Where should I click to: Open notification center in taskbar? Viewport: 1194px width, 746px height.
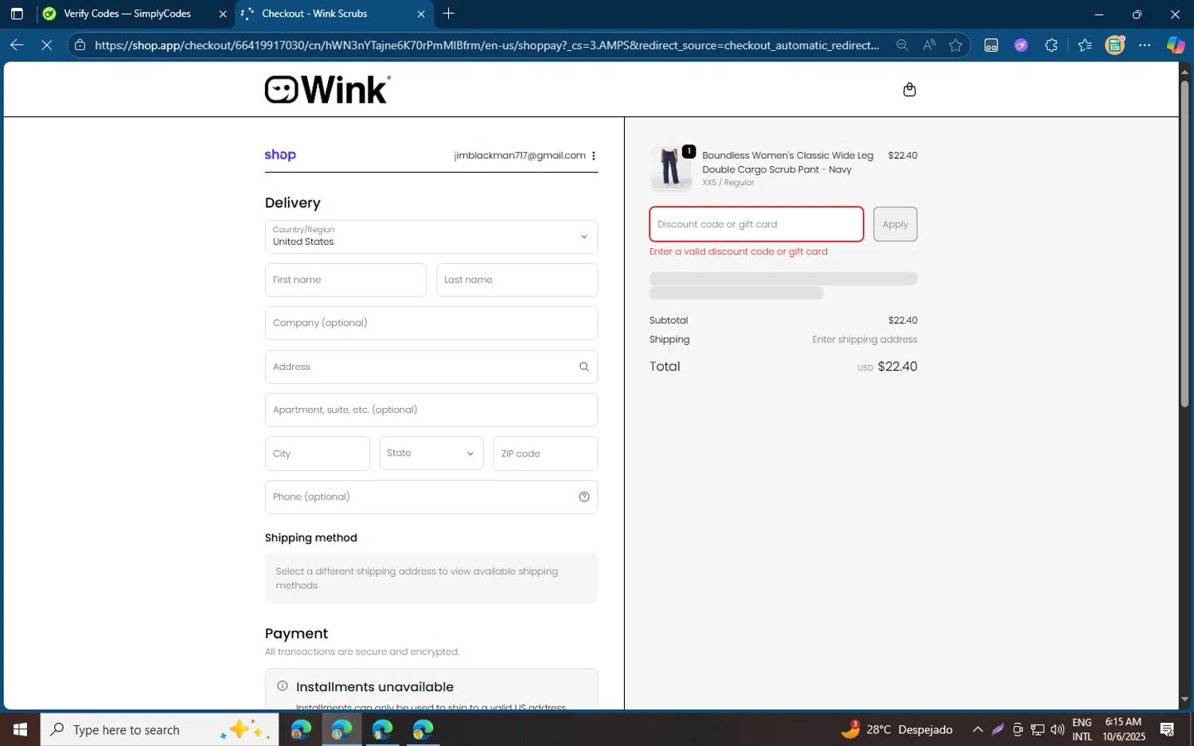point(1167,729)
